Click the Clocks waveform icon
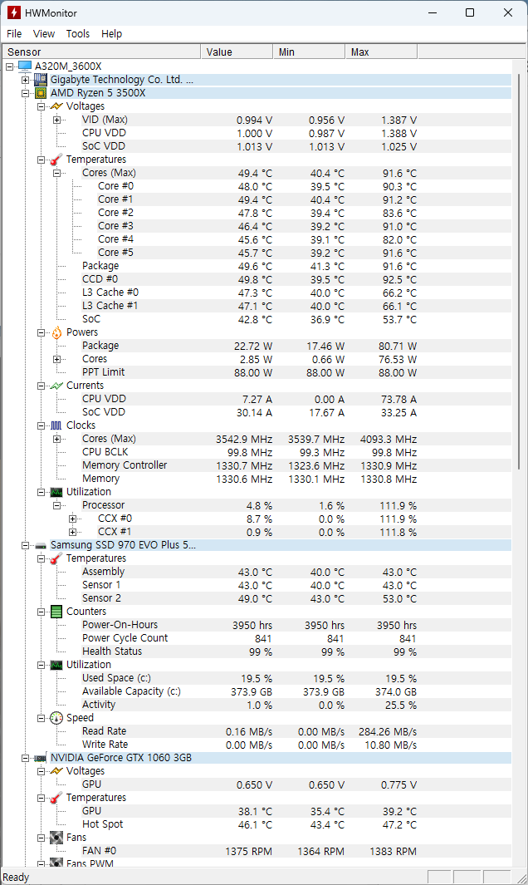This screenshot has width=528, height=885. 56,425
